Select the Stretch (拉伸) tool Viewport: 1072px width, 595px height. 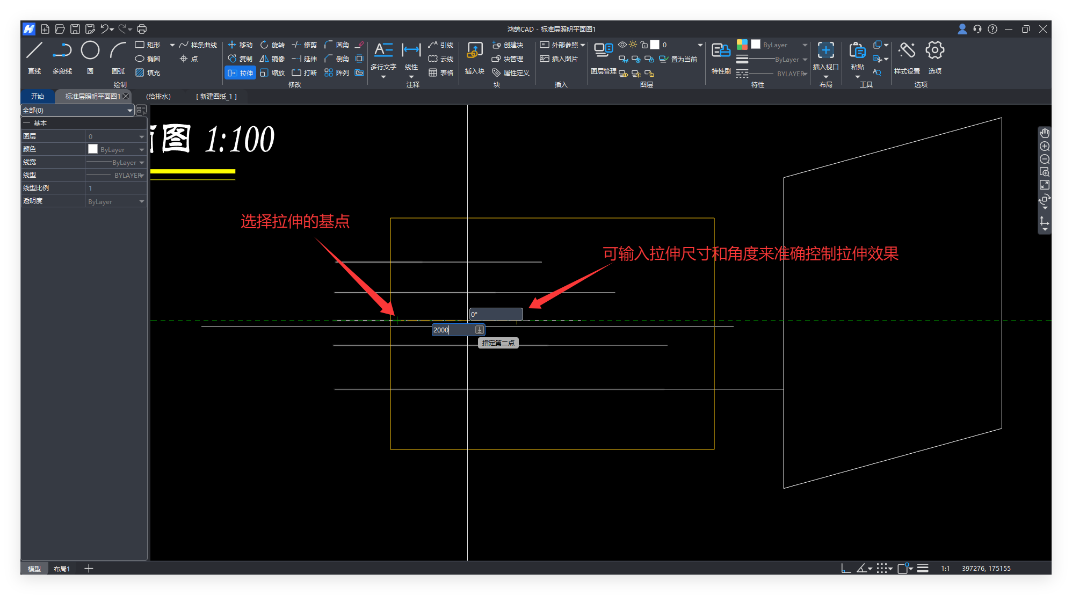tap(240, 73)
